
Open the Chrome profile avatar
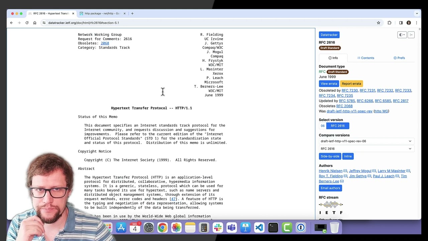(409, 23)
